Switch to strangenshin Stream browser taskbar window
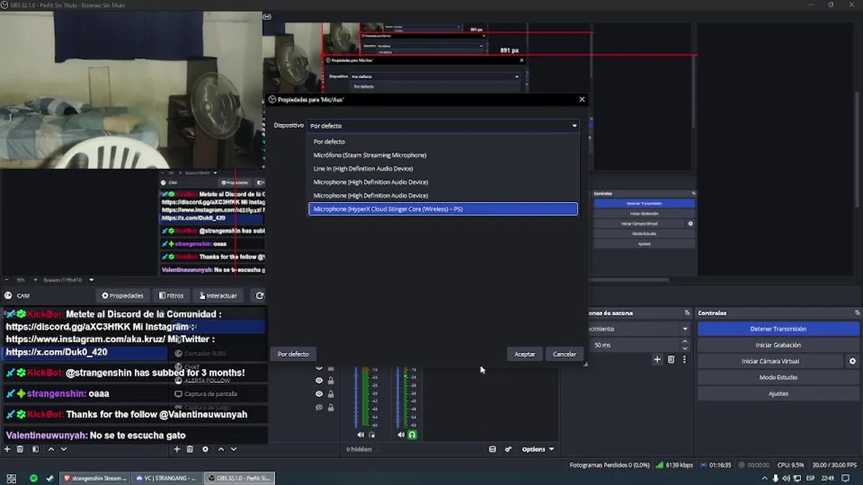 click(94, 478)
